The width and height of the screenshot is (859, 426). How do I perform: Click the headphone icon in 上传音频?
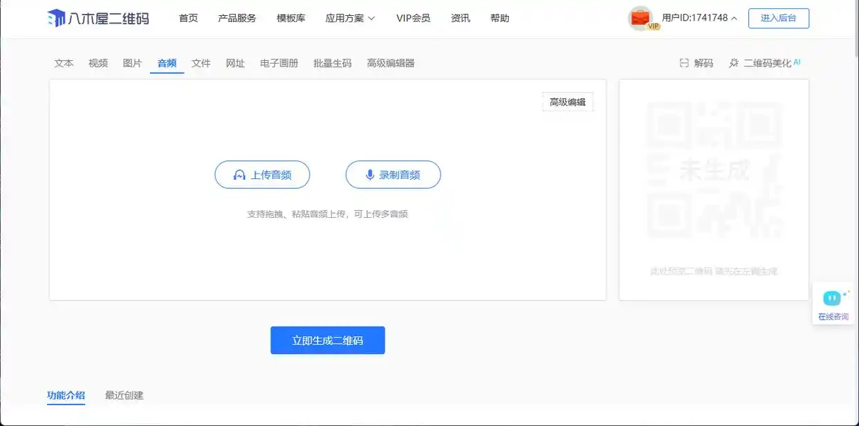pos(239,175)
